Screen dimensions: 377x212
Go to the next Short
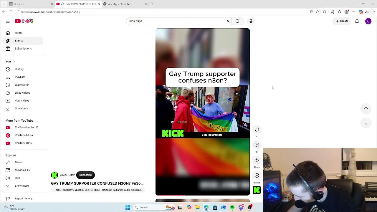click(366, 123)
